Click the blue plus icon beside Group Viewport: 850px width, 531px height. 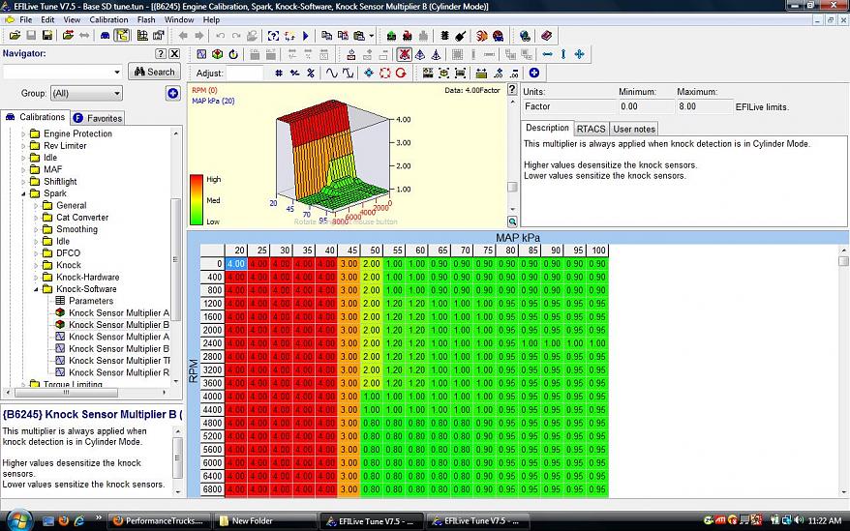pyautogui.click(x=172, y=93)
